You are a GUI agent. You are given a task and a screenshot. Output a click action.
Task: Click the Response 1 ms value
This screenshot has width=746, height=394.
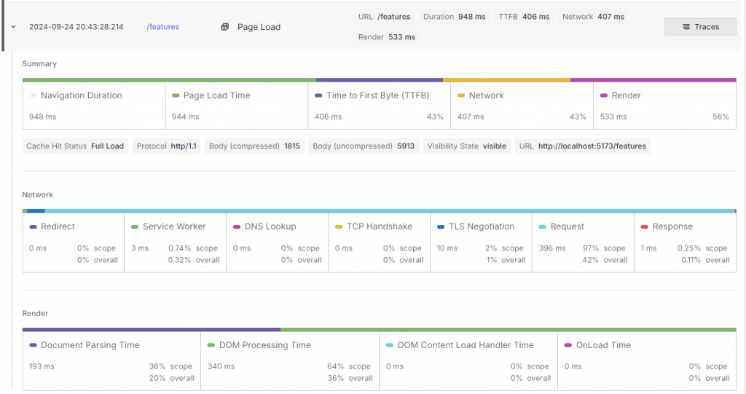point(648,248)
